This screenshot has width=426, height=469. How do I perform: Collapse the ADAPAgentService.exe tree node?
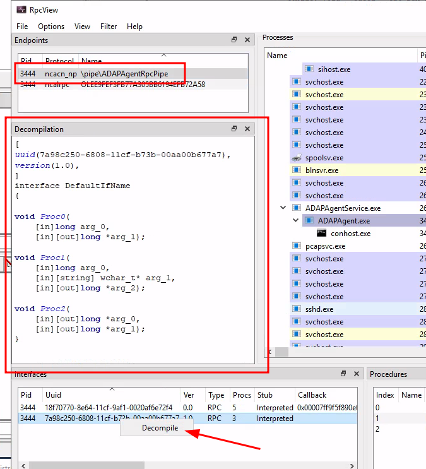coord(283,208)
